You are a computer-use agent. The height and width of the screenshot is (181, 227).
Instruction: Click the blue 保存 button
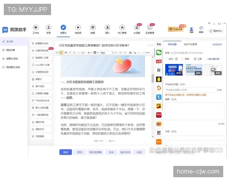tap(65, 152)
